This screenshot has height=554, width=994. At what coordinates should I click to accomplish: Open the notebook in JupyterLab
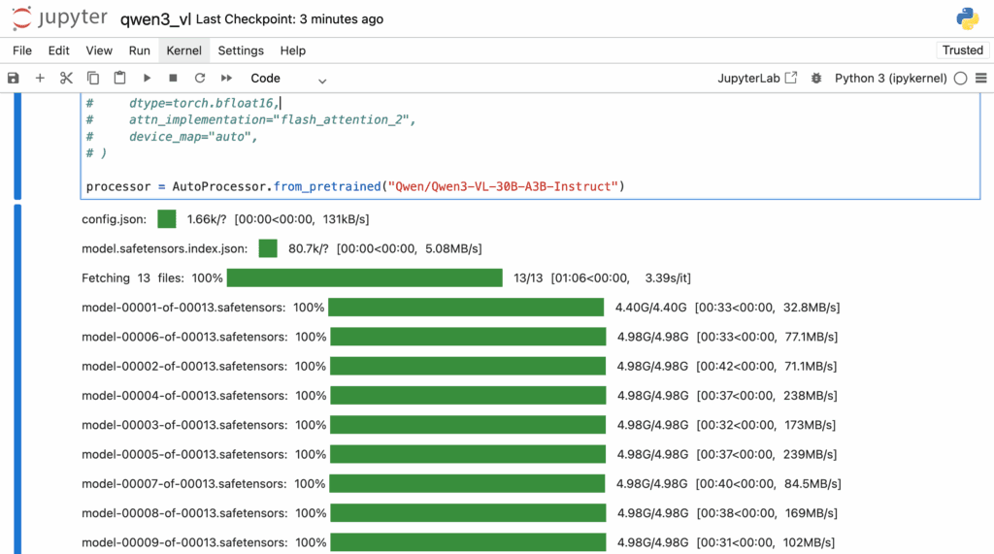click(757, 79)
